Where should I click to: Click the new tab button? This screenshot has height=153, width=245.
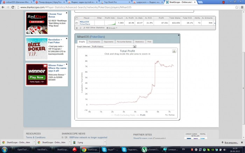click(200, 2)
